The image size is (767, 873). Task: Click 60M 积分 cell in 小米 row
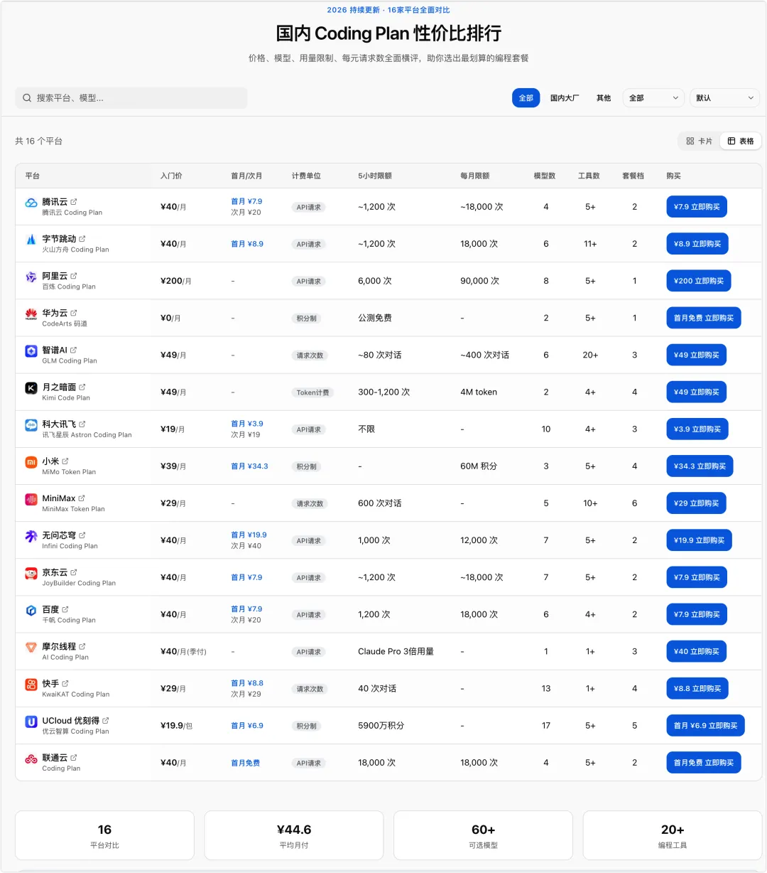point(479,466)
